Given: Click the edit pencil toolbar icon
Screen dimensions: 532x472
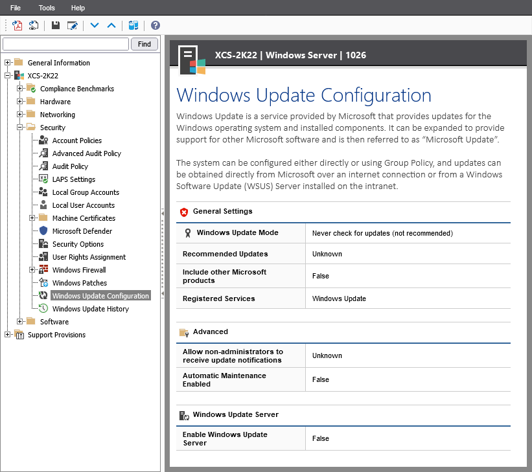Looking at the screenshot, I should click(73, 25).
